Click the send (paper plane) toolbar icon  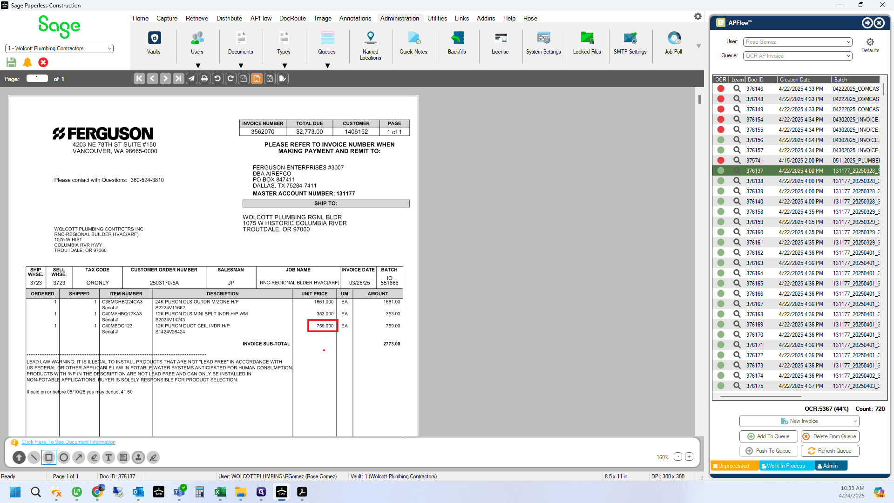coord(191,79)
